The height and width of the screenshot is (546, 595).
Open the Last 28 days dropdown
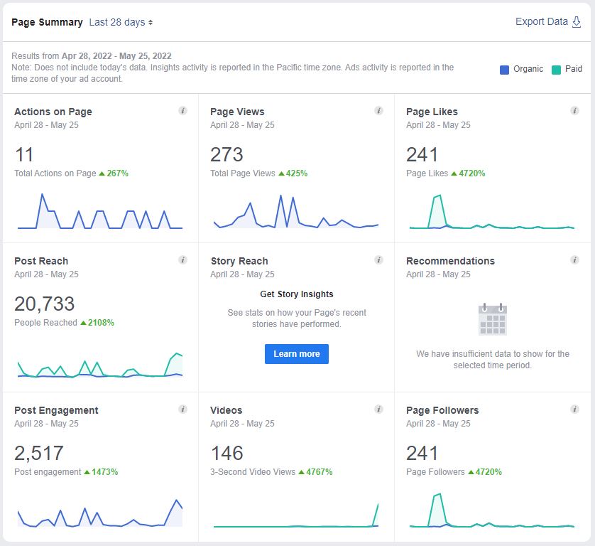pos(121,22)
